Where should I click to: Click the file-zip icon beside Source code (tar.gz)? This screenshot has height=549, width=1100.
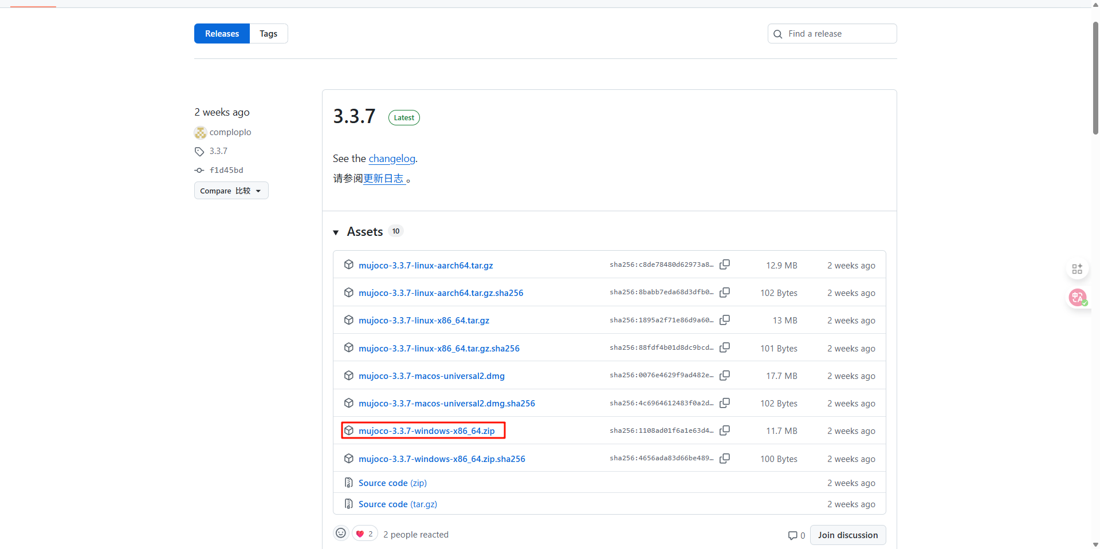[348, 504]
